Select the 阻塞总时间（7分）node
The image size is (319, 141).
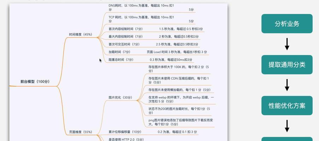click(121, 60)
